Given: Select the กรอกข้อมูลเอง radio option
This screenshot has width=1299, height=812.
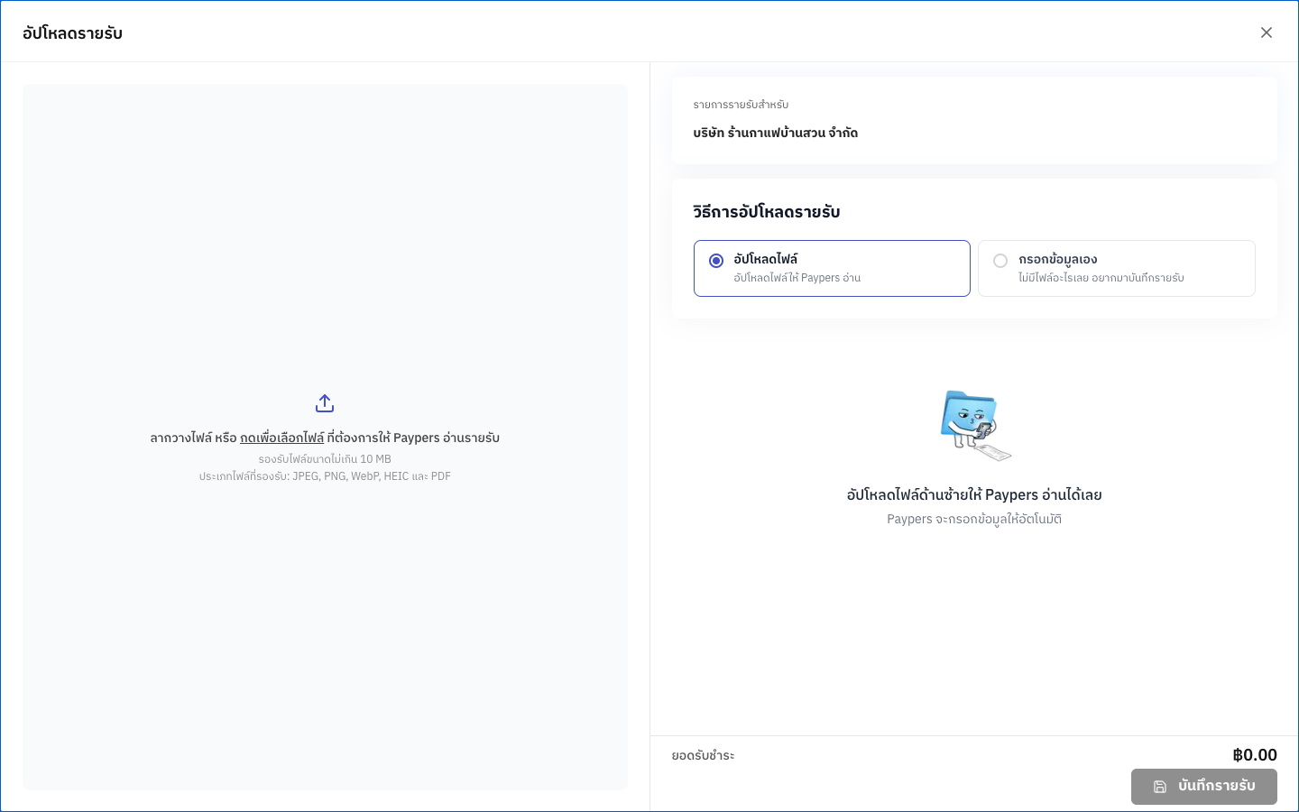Looking at the screenshot, I should [1117, 268].
